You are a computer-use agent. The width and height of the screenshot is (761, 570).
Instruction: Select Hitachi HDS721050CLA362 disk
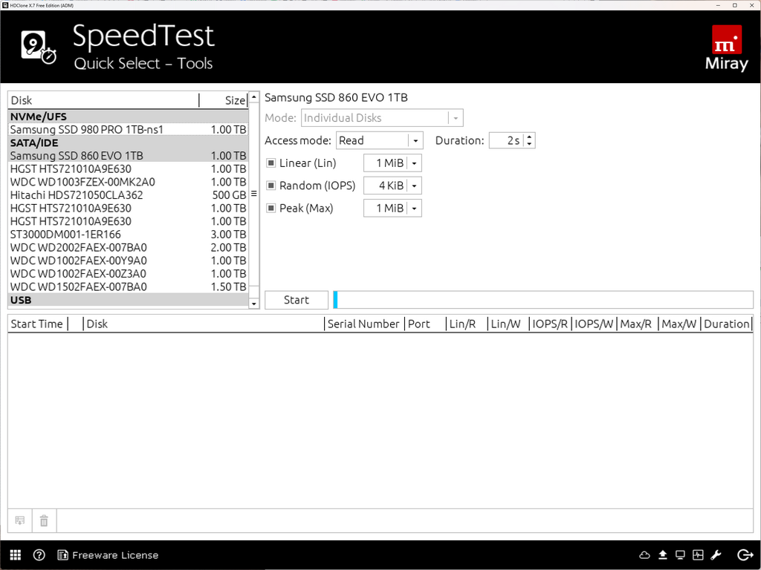click(128, 195)
